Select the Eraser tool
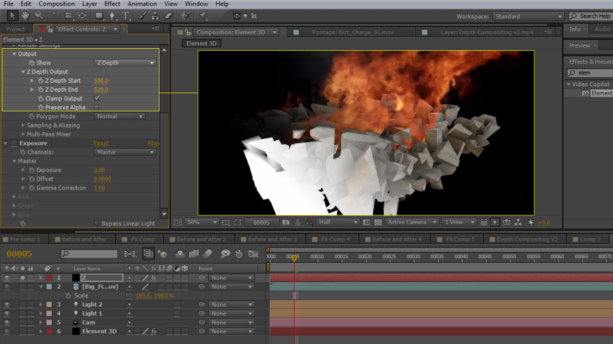The image size is (613, 344). click(x=168, y=16)
